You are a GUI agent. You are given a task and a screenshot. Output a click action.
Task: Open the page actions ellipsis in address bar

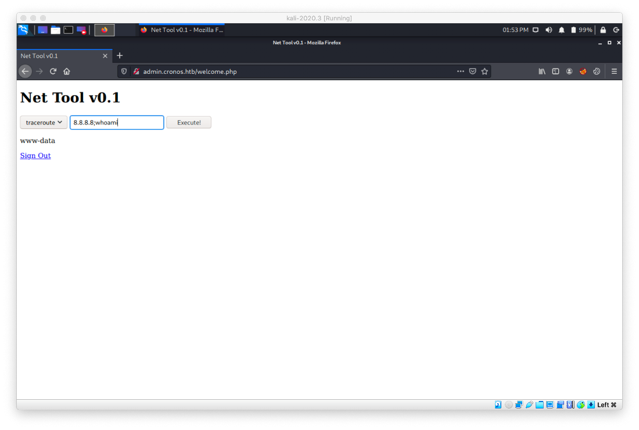(x=461, y=71)
